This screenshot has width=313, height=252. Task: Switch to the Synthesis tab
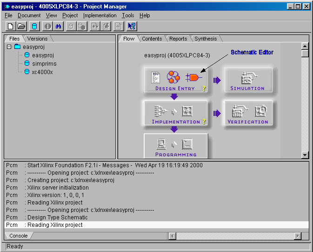coord(205,39)
